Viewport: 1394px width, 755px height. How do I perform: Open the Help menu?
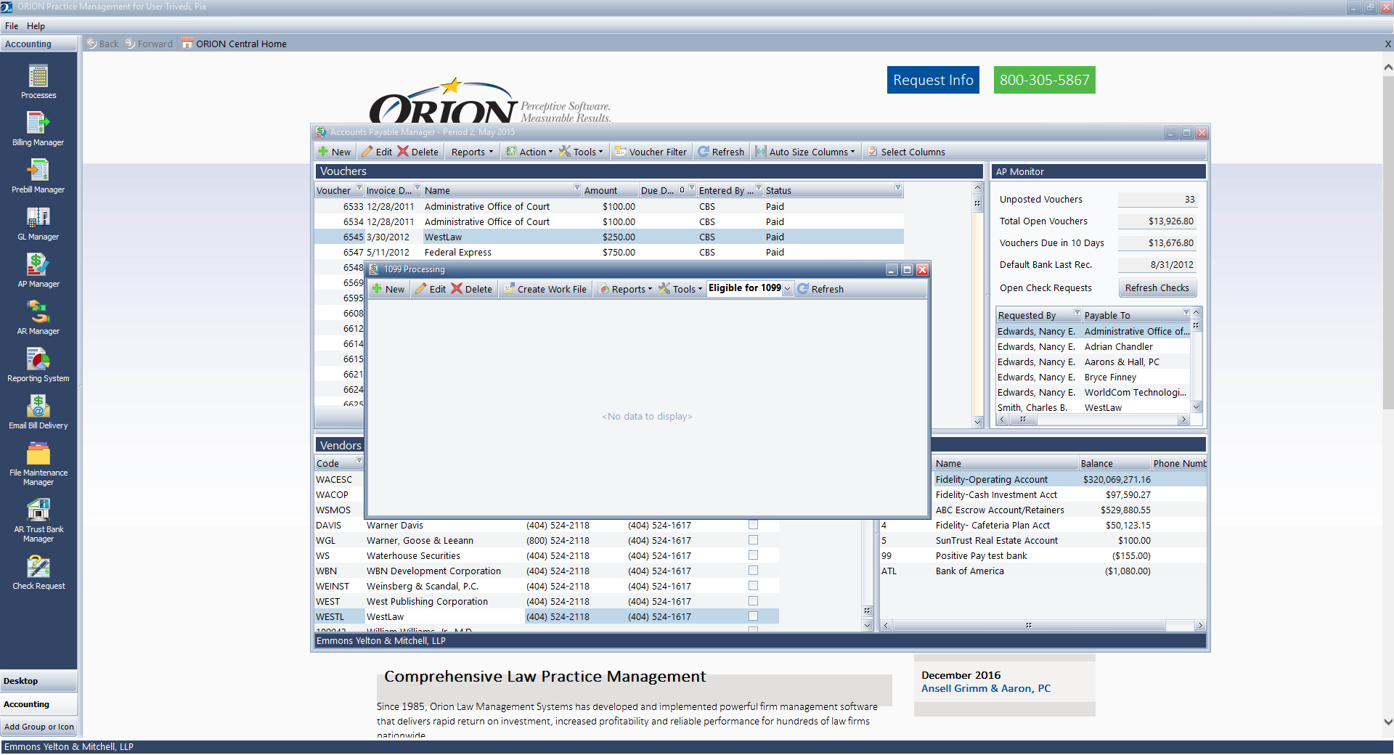[36, 25]
